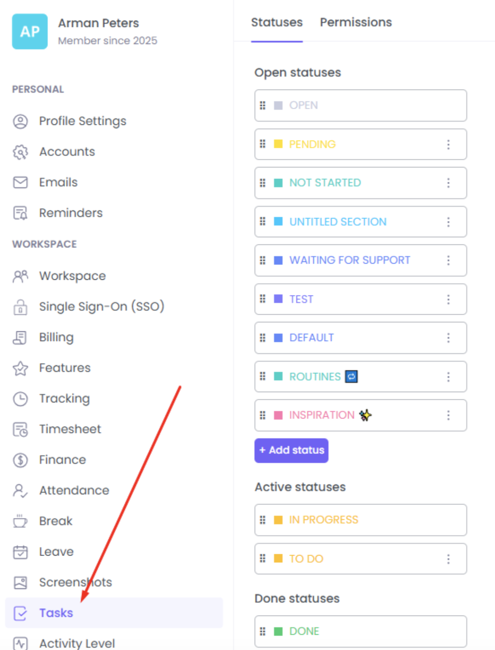Click the sparkle emoji on INSPIRATION status
The image size is (495, 650).
tap(365, 415)
